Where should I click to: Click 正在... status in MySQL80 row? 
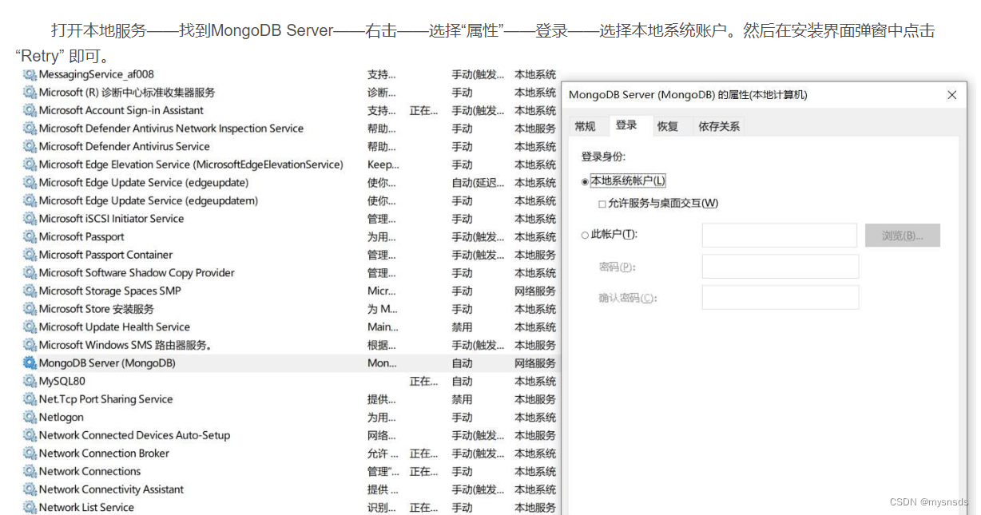[x=423, y=381]
